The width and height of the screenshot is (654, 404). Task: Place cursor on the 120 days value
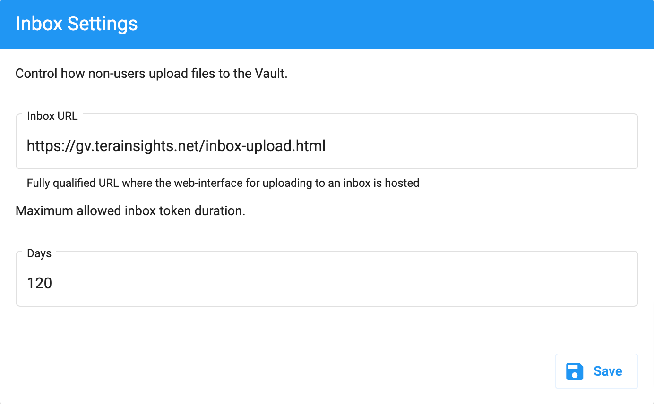pyautogui.click(x=40, y=283)
